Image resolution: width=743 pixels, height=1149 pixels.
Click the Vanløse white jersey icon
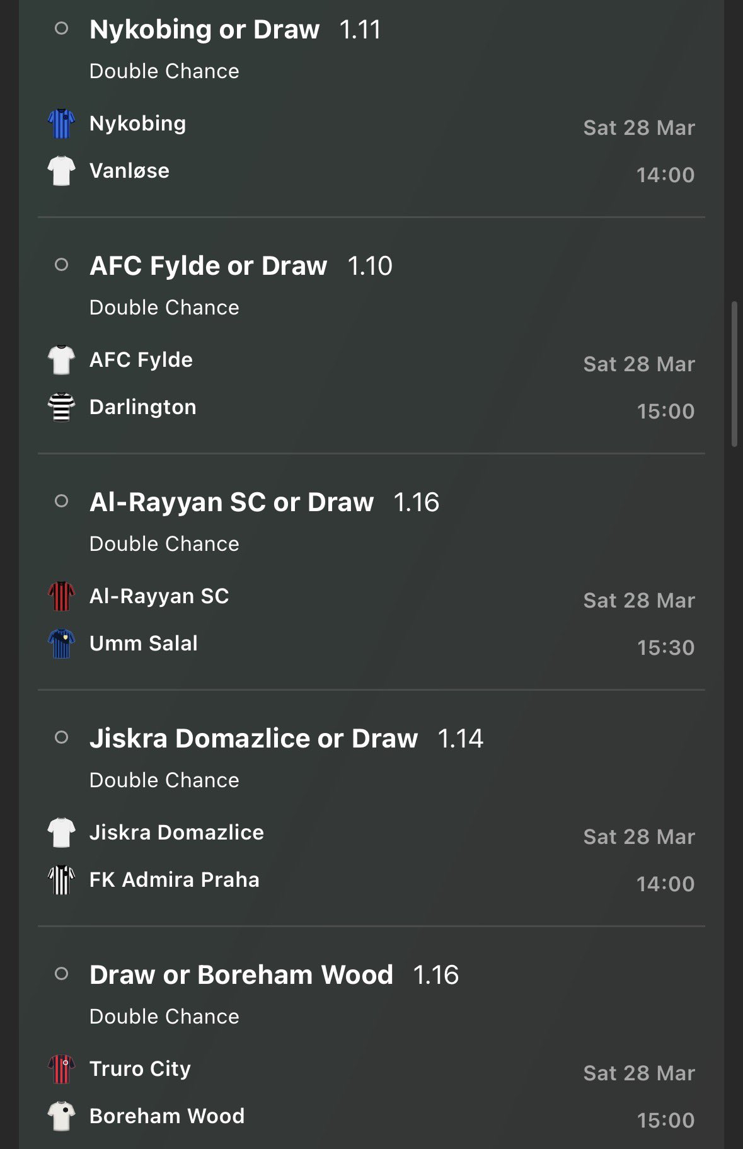tap(62, 171)
